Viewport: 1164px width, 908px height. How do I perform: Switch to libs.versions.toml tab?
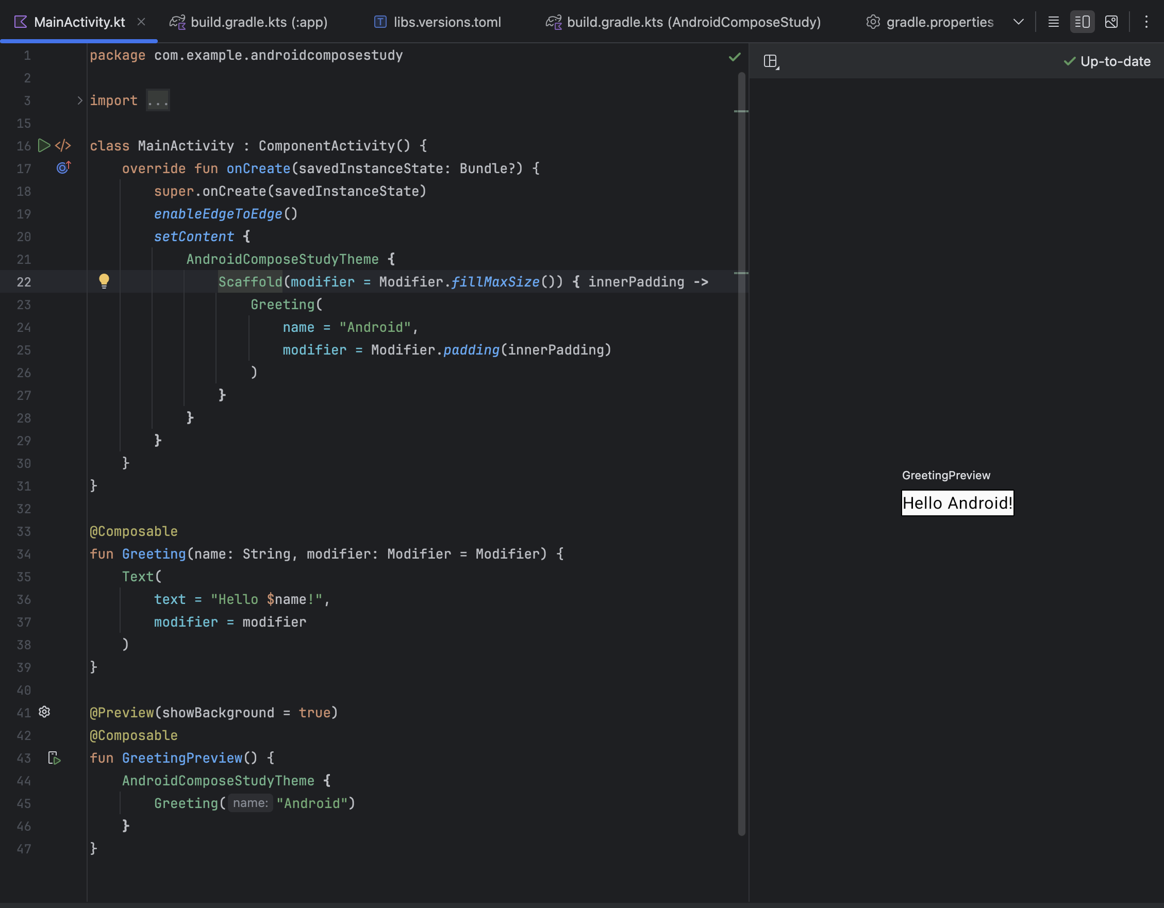[x=437, y=22]
